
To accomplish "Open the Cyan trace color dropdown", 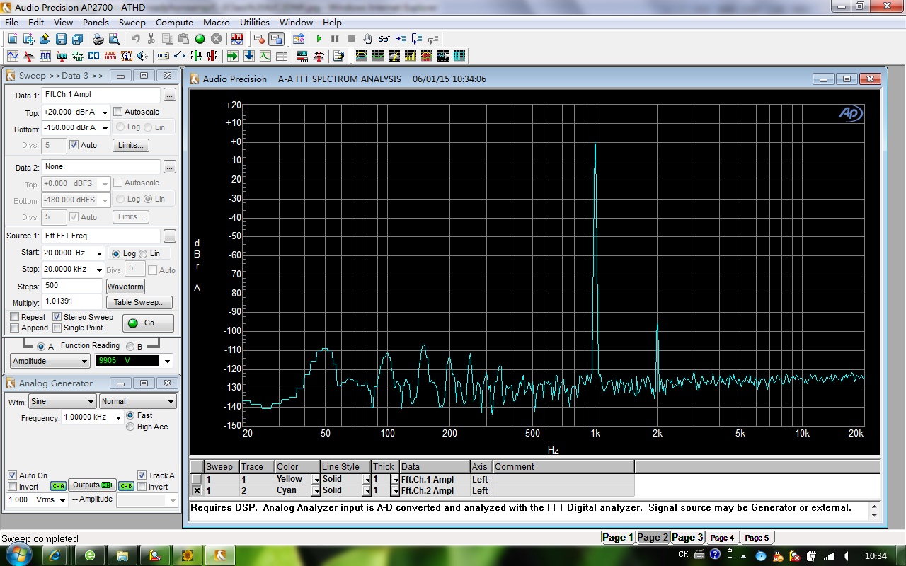I will point(316,491).
